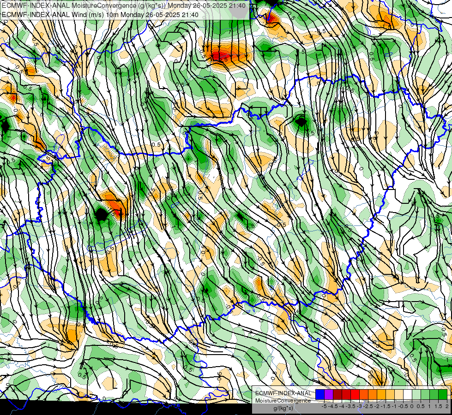The image size is (452, 415).
Task: Click the 1.5 legend tick label
Action: pyautogui.click(x=439, y=406)
